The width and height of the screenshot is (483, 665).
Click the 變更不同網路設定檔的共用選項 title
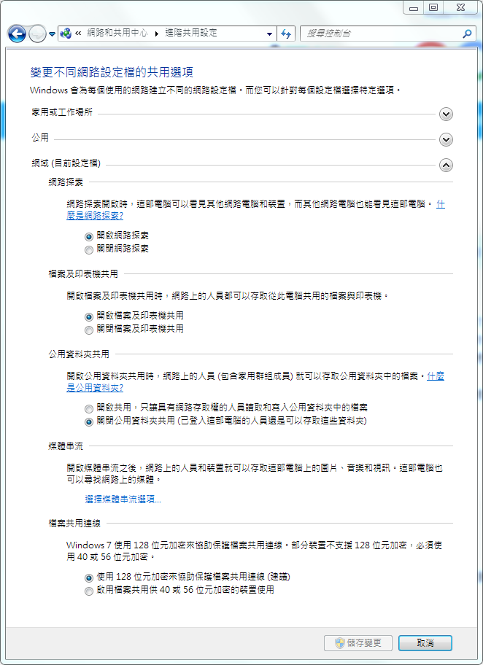(112, 72)
